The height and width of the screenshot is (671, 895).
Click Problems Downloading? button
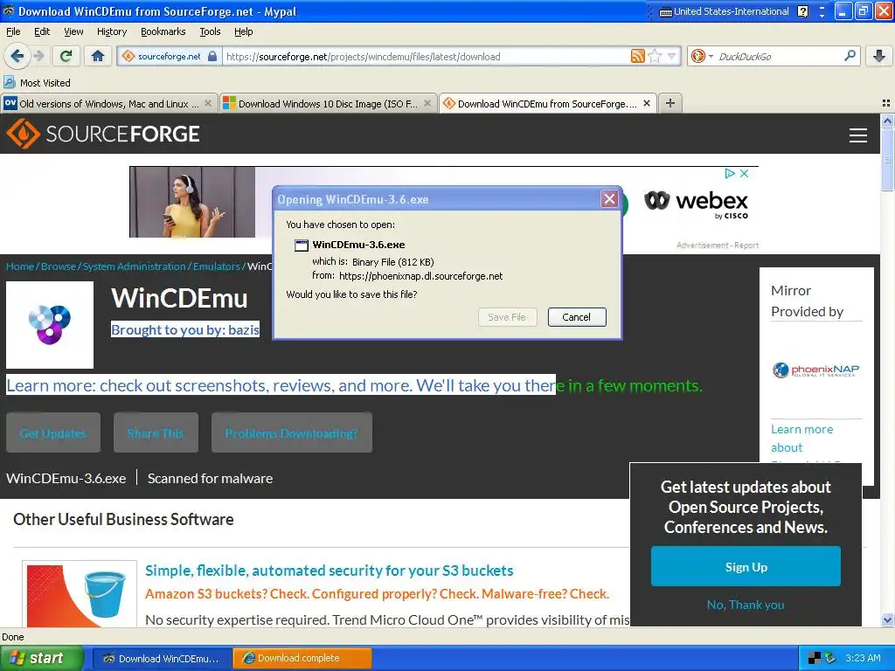[292, 433]
